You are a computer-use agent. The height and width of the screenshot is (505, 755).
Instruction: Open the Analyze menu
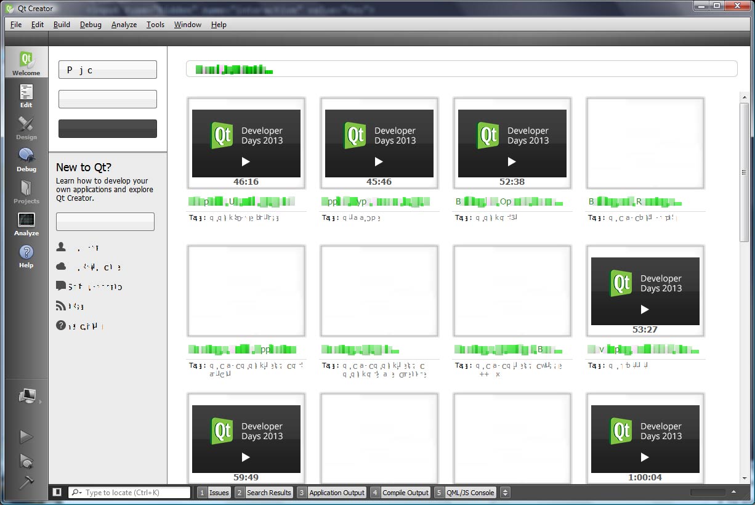click(x=124, y=25)
